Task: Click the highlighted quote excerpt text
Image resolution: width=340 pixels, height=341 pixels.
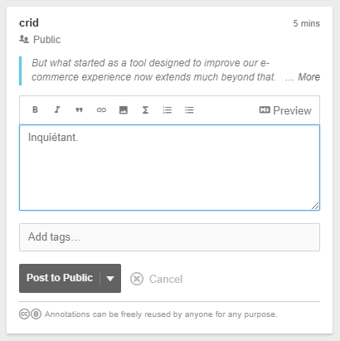Action: (x=153, y=70)
